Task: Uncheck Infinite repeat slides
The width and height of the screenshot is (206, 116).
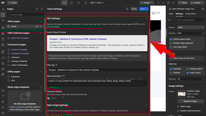Action: click(x=171, y=39)
